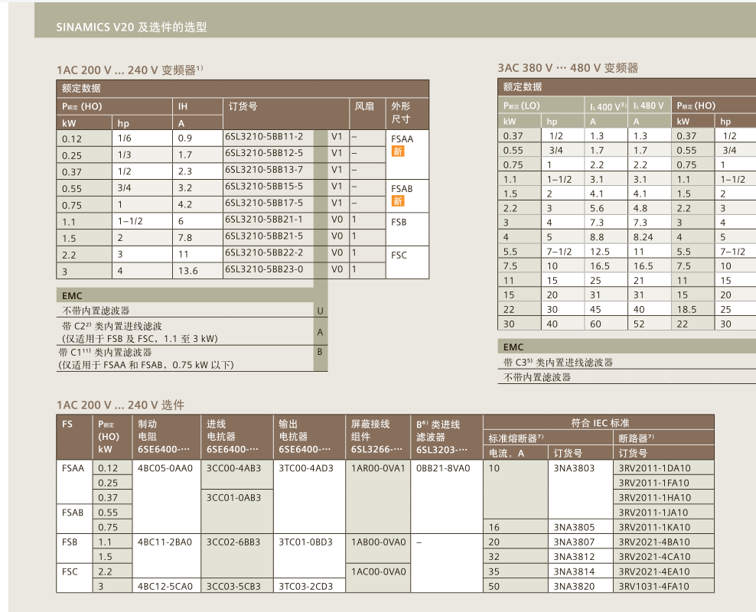Click heading '3AC 380 V ... 480 V 变频器'
The image size is (756, 612).
[568, 68]
